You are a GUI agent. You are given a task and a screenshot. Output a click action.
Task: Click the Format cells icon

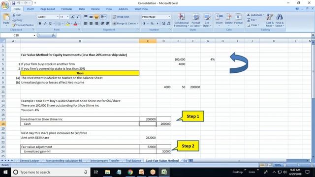(238, 17)
